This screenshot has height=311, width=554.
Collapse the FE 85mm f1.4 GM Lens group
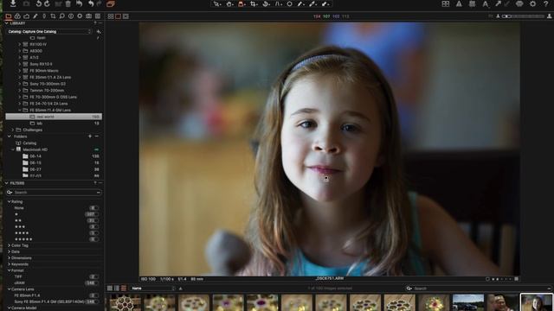(19, 110)
